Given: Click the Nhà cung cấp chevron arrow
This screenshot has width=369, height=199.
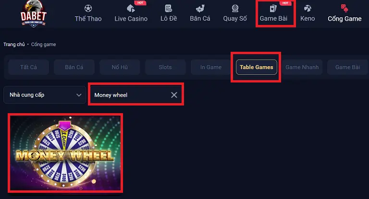Looking at the screenshot, I should click(79, 95).
